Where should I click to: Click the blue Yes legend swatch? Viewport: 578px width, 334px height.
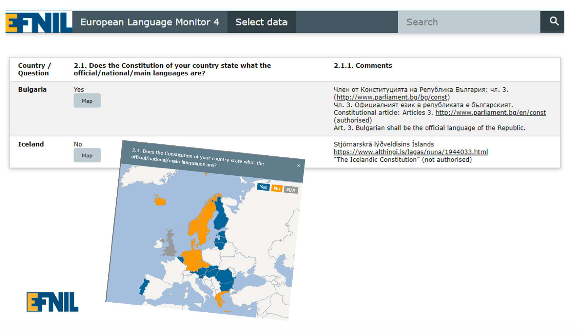[x=263, y=187]
